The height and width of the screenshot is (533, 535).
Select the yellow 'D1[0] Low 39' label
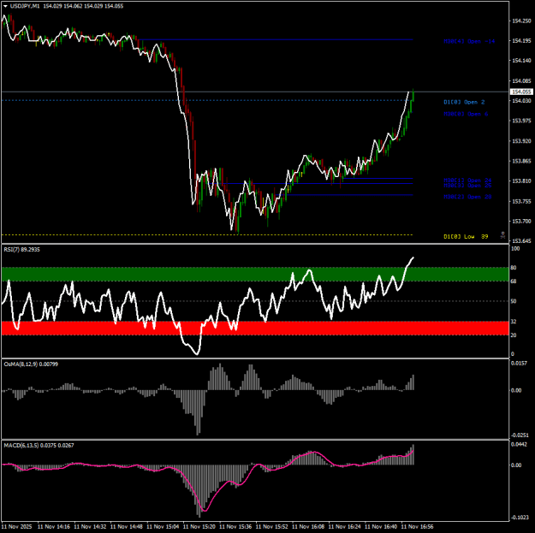(466, 236)
